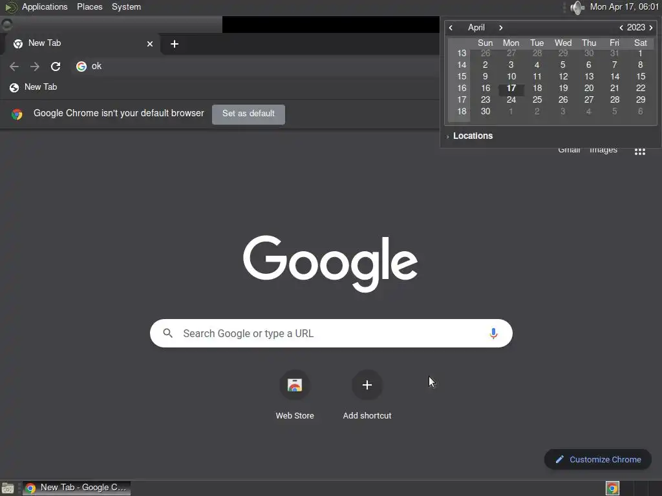Go to the previous month in the calendar
The width and height of the screenshot is (662, 496).
(451, 28)
